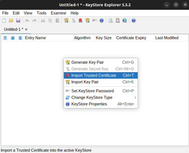Open the Examine menu
This screenshot has height=153, width=189.
[58, 13]
